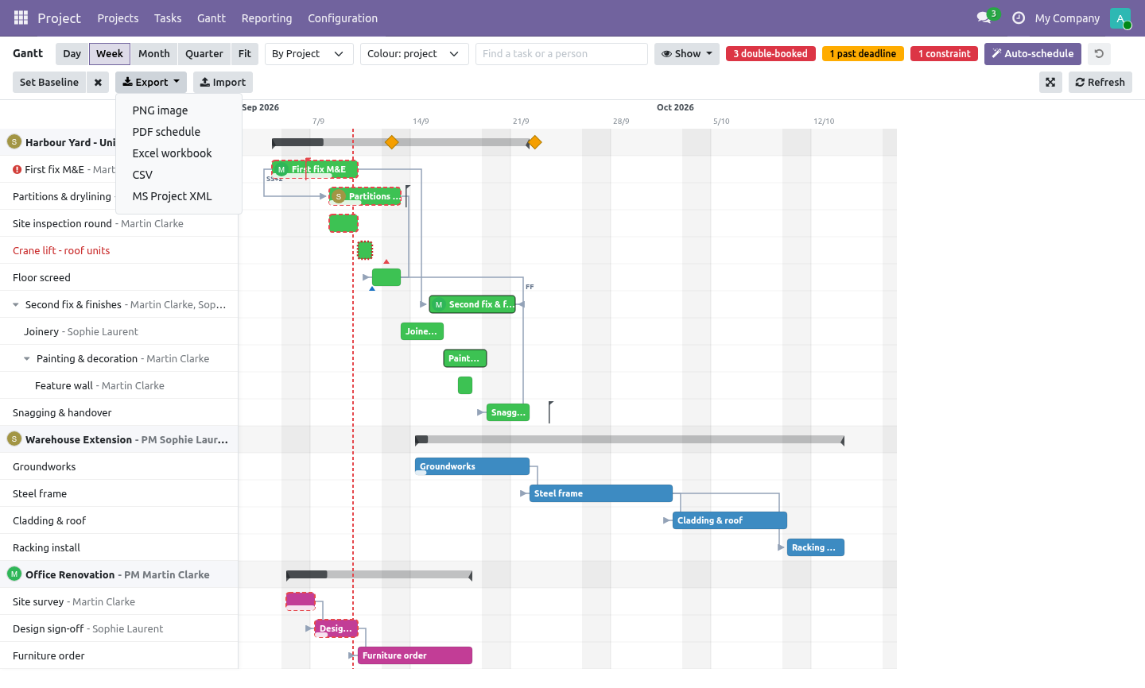This screenshot has height=688, width=1145.
Task: Open the apps grid launcher
Action: tap(21, 17)
